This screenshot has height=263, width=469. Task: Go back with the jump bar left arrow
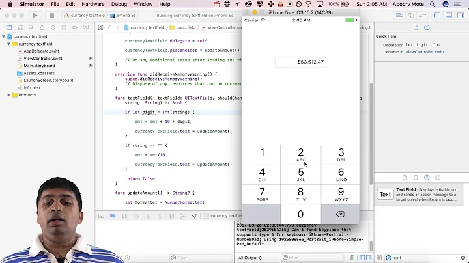click(109, 27)
